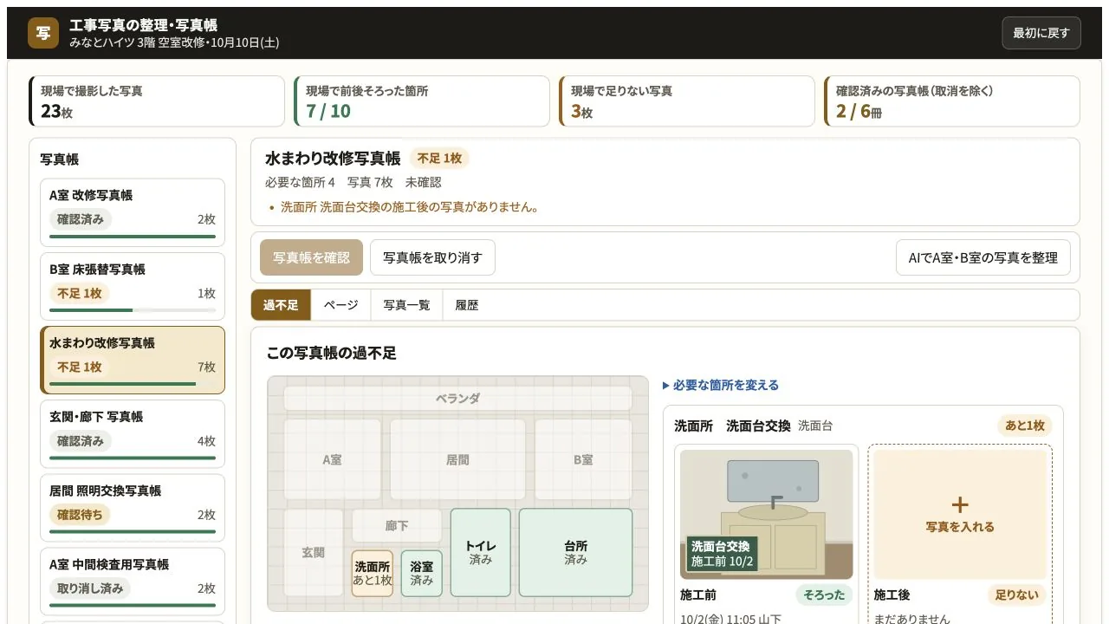This screenshot has width=1109, height=624.
Task: Click 台所 room on the floor plan
Action: pyautogui.click(x=576, y=553)
